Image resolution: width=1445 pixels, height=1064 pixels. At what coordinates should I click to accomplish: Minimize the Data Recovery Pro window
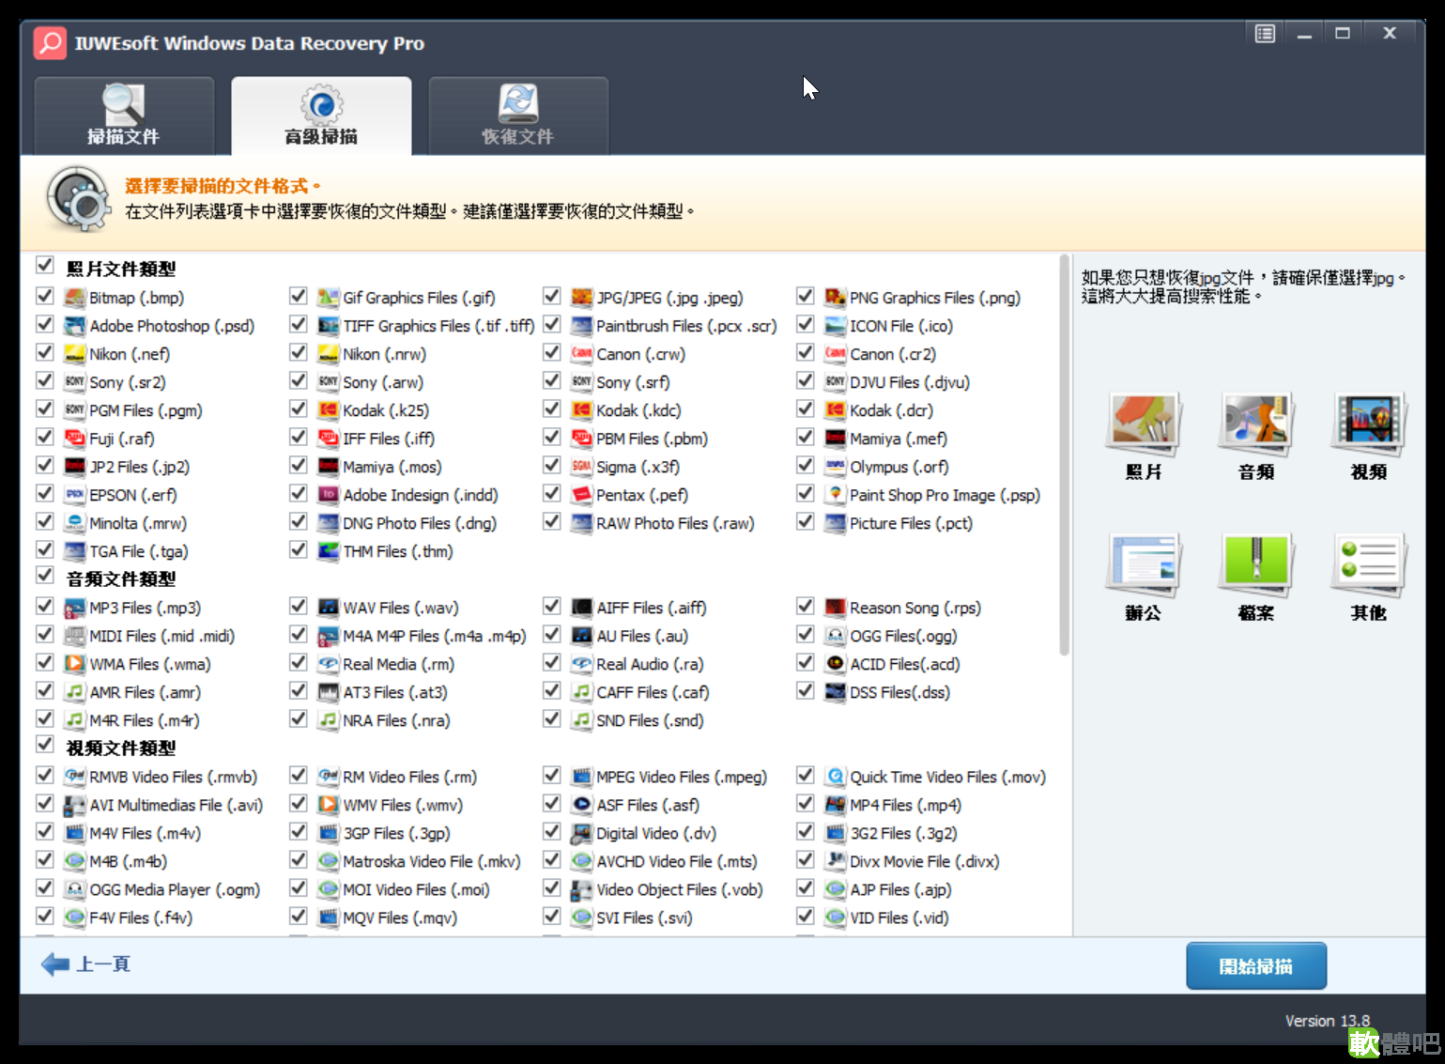1304,34
